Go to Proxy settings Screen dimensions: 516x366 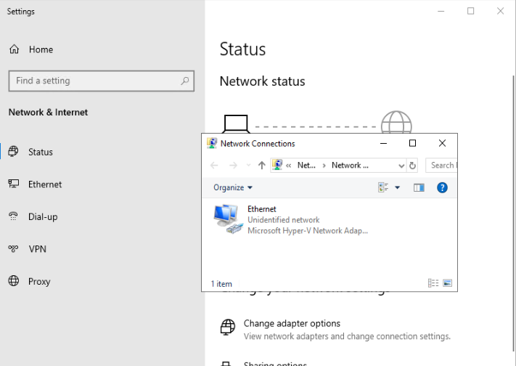pyautogui.click(x=39, y=282)
